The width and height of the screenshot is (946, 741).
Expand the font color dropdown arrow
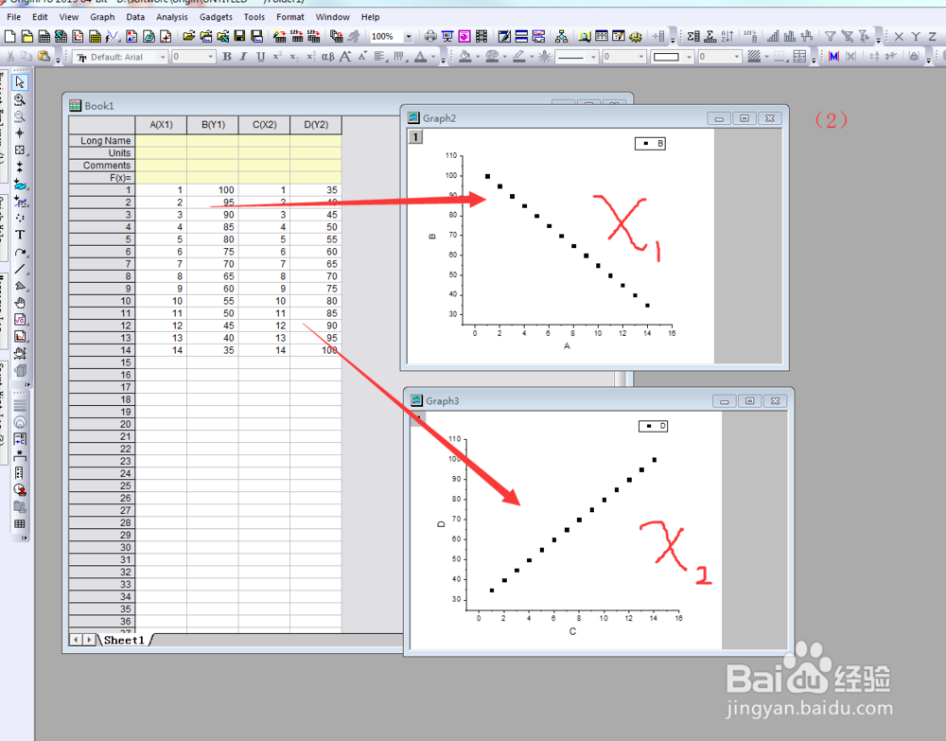(x=432, y=58)
